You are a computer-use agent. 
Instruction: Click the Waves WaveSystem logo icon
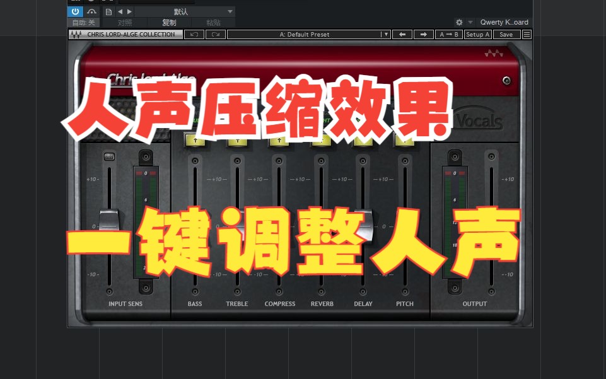tap(76, 34)
